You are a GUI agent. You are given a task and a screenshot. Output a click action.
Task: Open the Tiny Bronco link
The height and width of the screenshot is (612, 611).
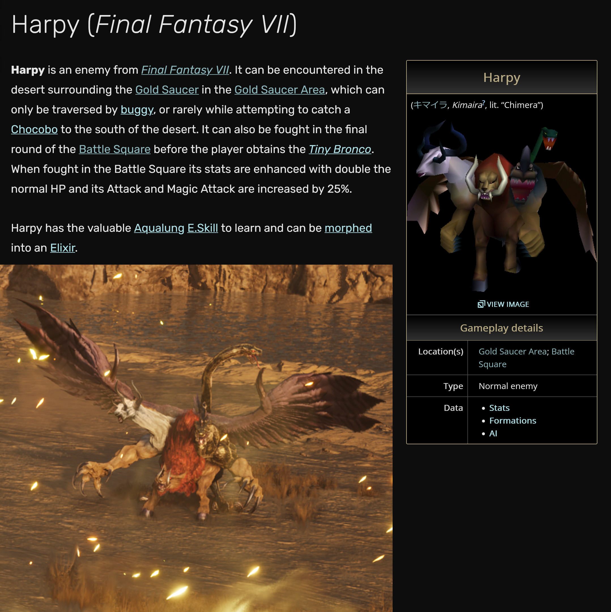[340, 150]
